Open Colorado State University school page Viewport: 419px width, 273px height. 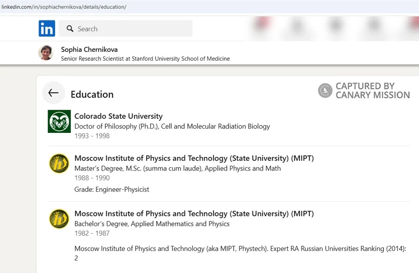[x=118, y=116]
